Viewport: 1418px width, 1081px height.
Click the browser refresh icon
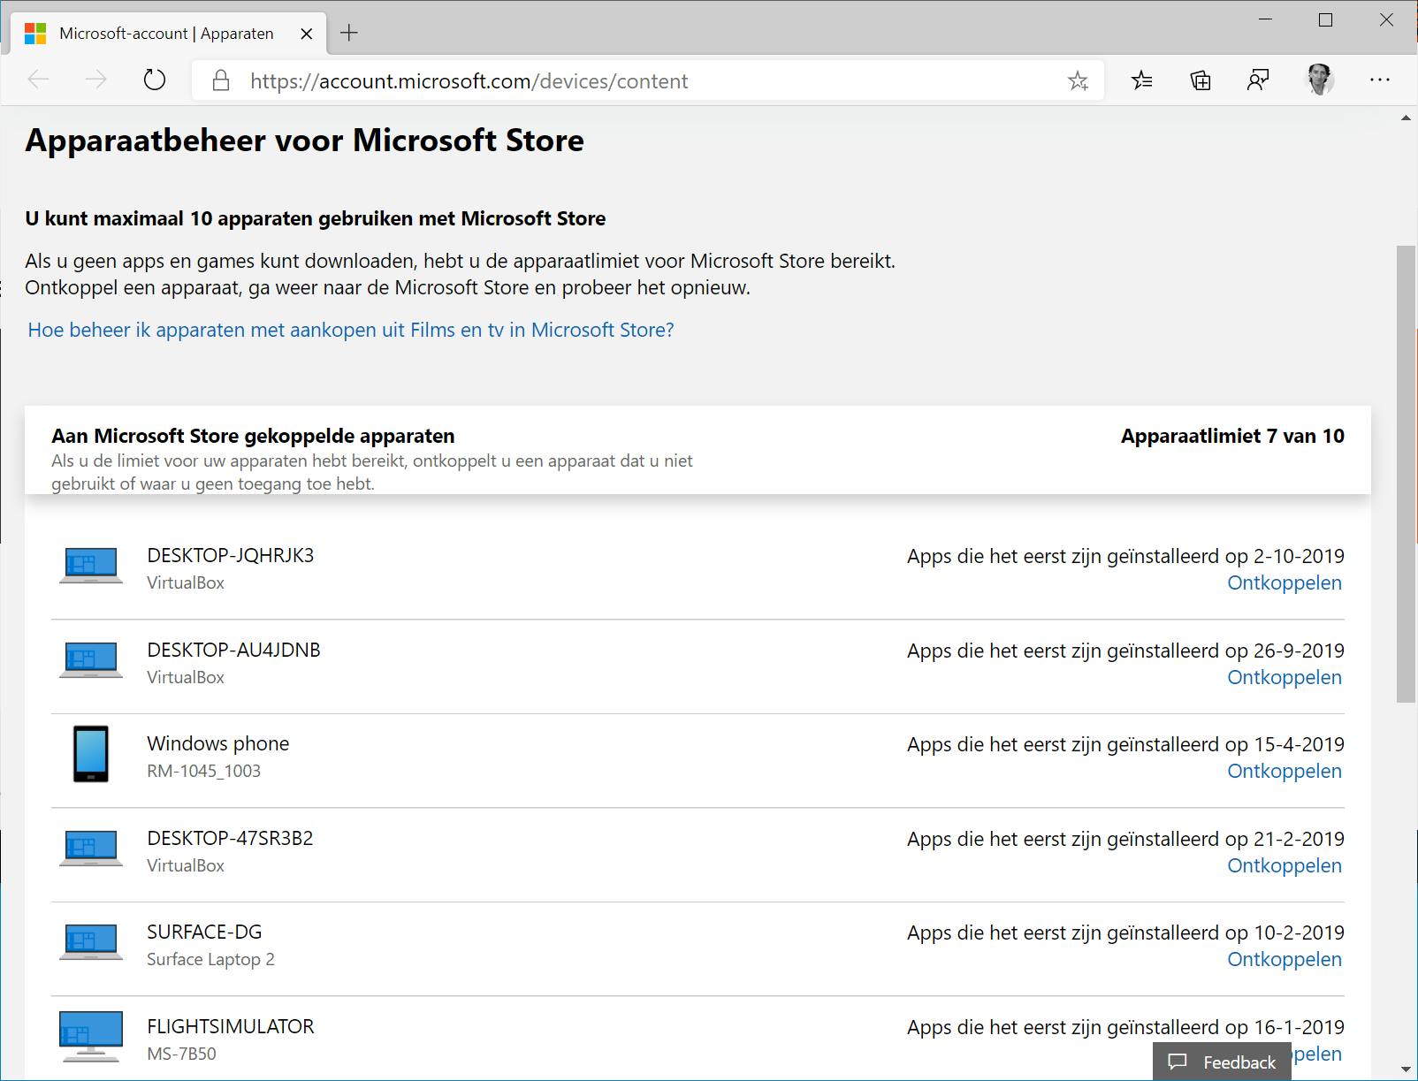pyautogui.click(x=155, y=80)
